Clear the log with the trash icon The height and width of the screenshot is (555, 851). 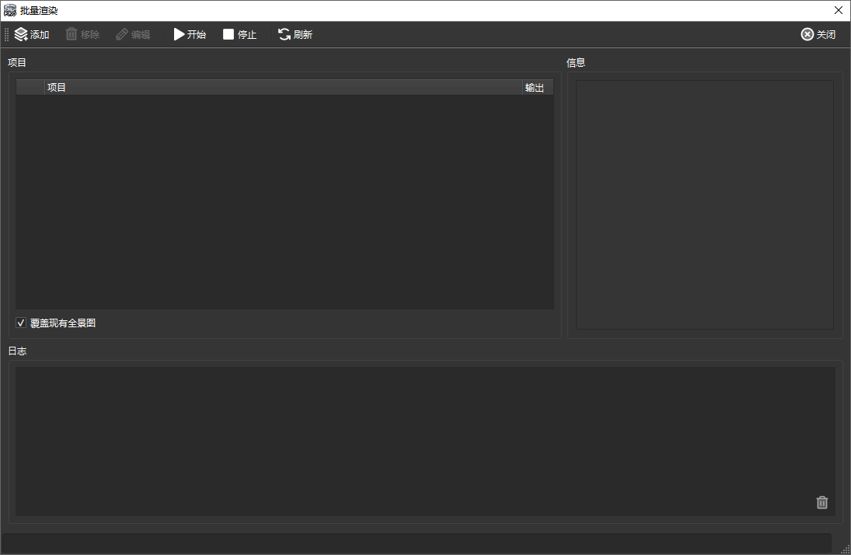(x=821, y=502)
